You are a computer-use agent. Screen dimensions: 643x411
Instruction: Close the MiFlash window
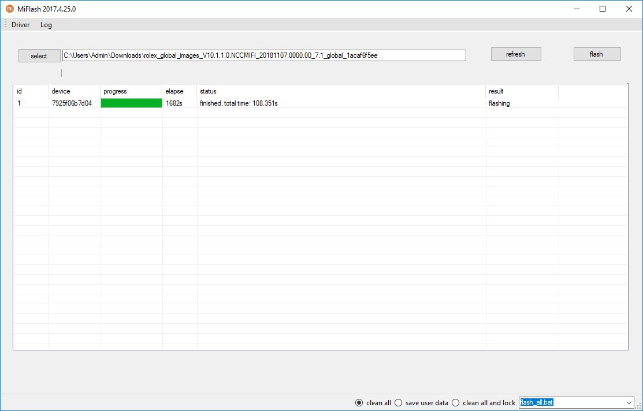(629, 9)
